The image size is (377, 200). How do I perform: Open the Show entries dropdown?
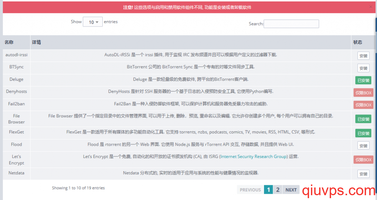tap(92, 22)
